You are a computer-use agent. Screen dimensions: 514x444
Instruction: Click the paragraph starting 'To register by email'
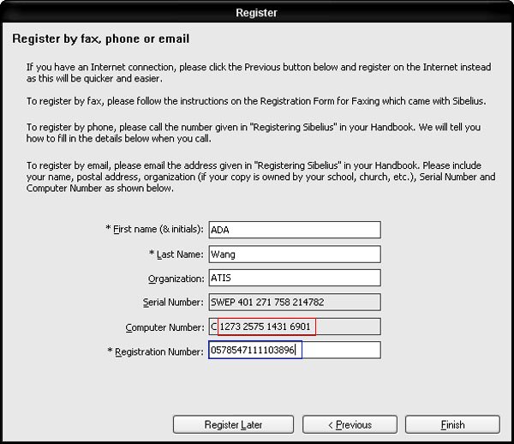pyautogui.click(x=260, y=177)
